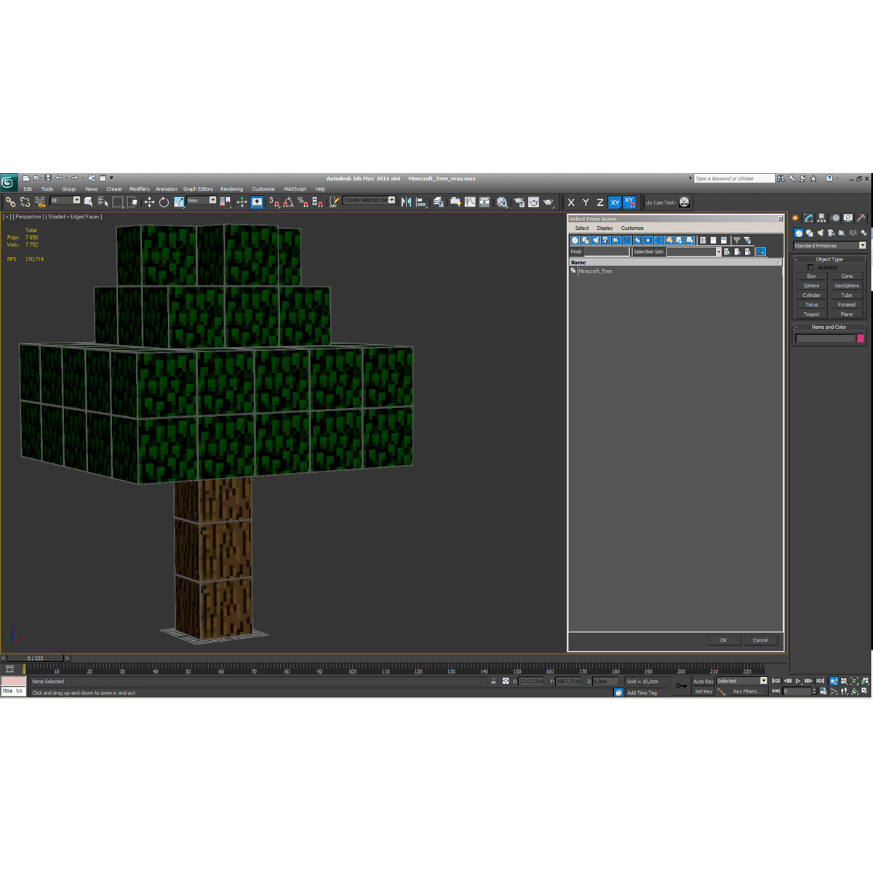
Task: Create a Box primitive
Action: (811, 276)
